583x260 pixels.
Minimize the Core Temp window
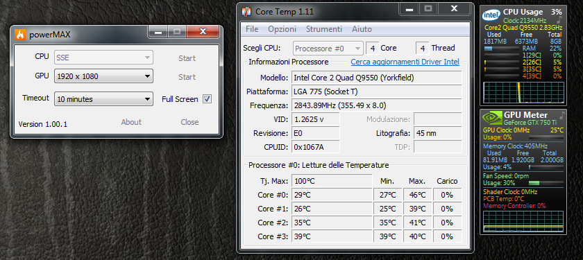410,9
